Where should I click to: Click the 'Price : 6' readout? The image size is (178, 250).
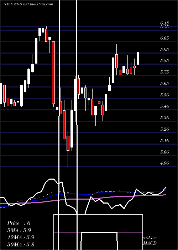click(19, 223)
